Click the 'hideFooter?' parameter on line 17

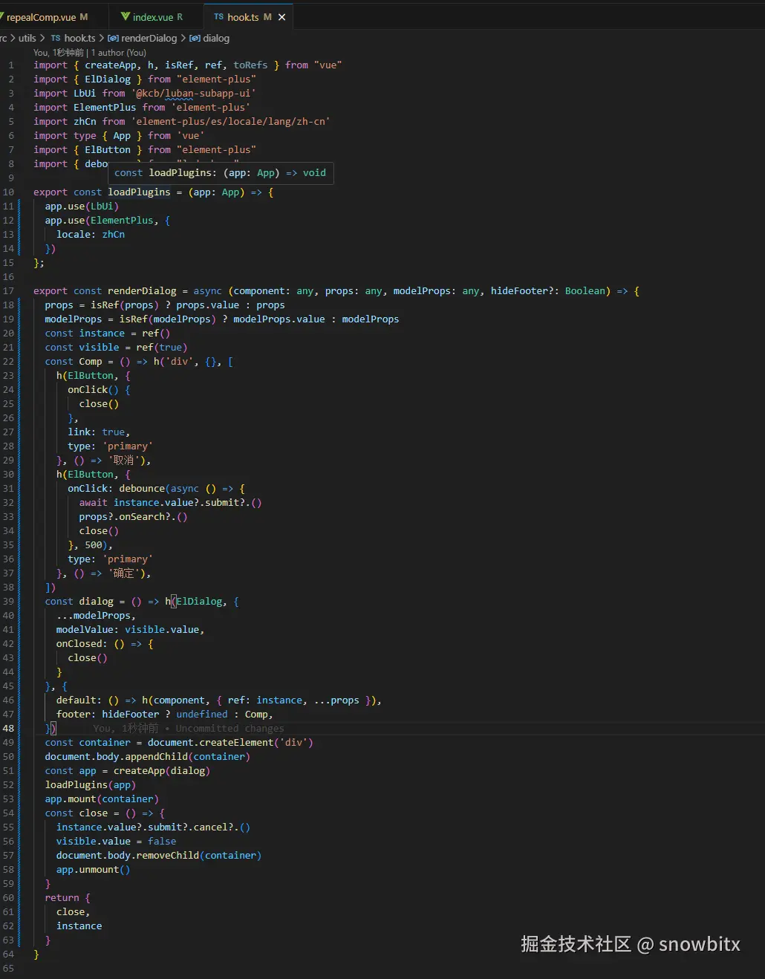coord(522,290)
